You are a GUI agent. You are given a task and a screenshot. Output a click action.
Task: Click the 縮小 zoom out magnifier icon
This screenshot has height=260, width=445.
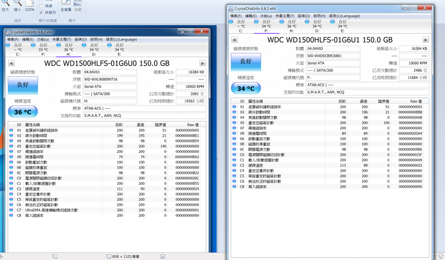click(x=17, y=3)
